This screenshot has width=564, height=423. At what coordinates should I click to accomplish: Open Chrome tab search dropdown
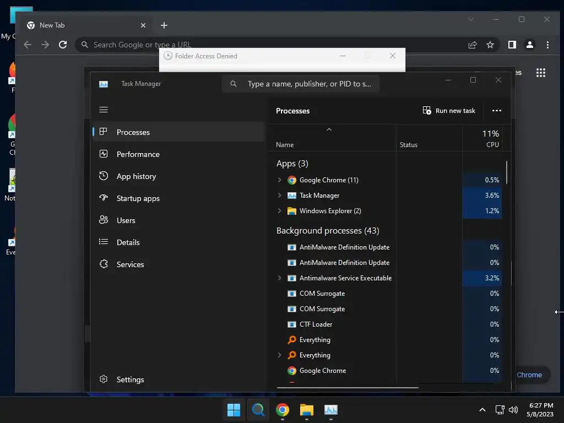pos(471,19)
